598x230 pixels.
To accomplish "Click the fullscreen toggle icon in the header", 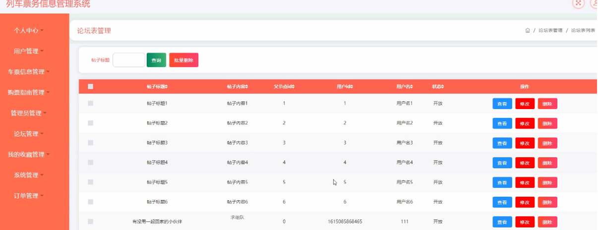I will coord(578,3).
